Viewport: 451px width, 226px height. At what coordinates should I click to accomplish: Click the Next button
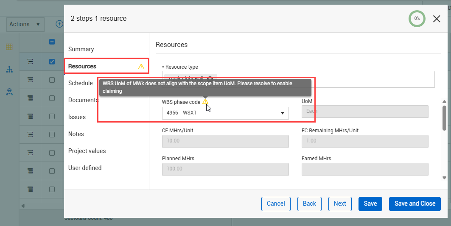(340, 204)
